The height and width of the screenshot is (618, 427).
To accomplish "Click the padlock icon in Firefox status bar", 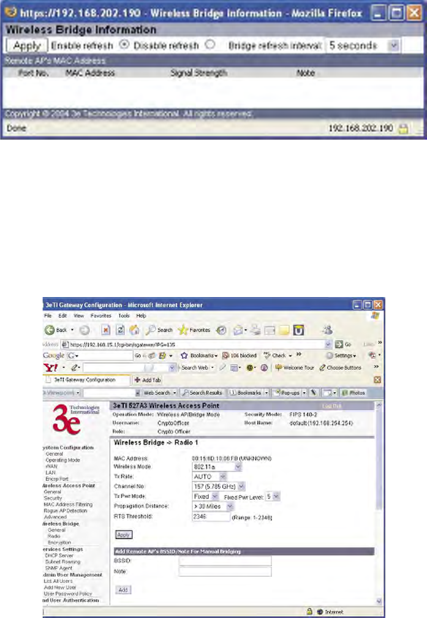I will (x=403, y=129).
